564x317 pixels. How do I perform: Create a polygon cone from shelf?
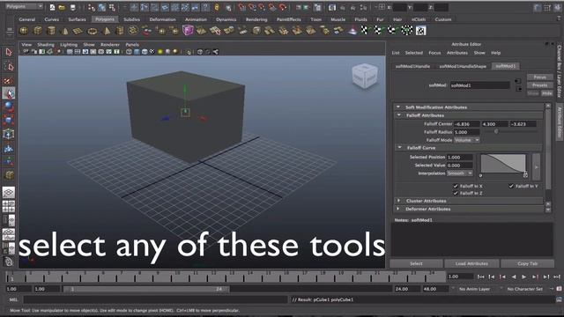click(65, 32)
